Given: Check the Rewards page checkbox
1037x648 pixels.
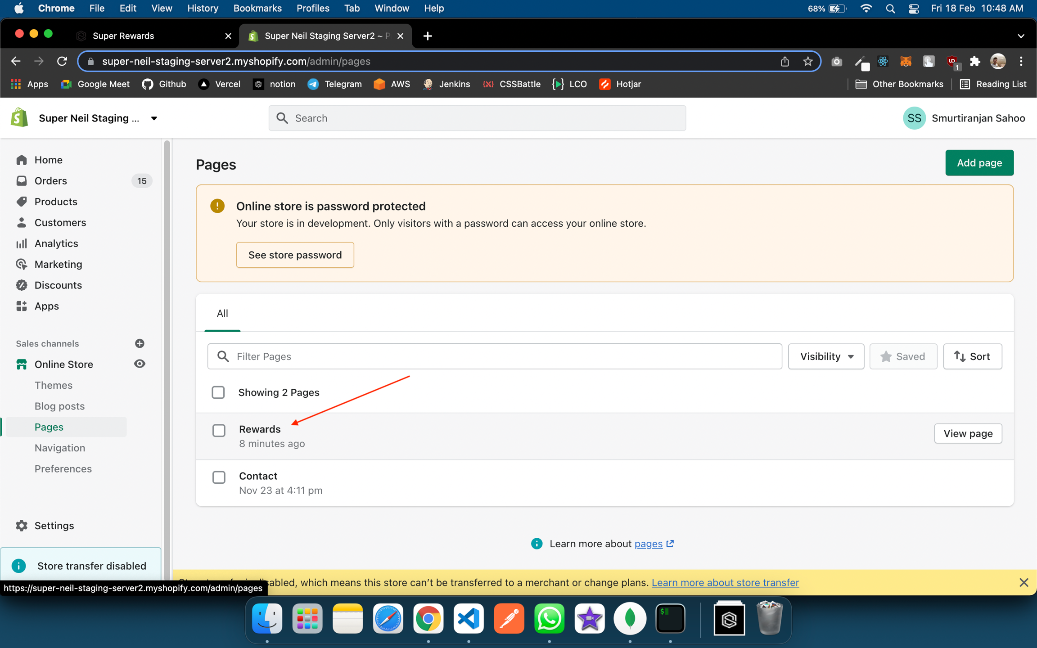Looking at the screenshot, I should click(x=219, y=431).
